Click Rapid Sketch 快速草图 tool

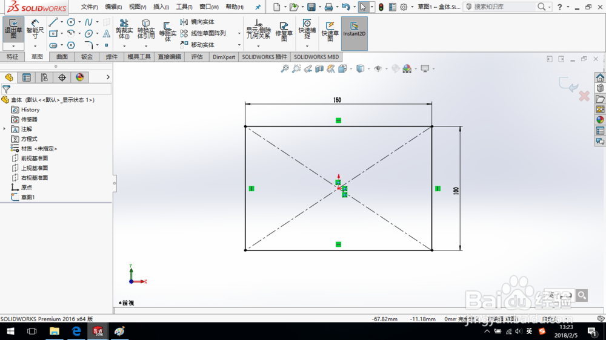330,31
